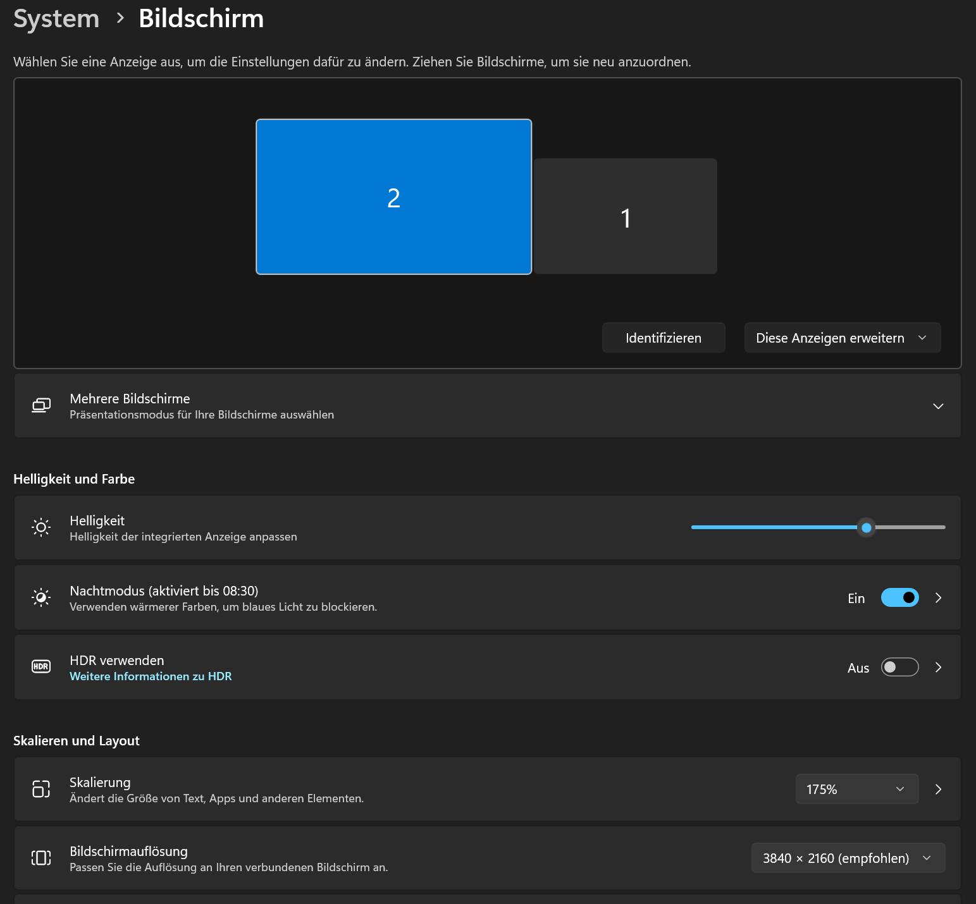Click the Mehrere Bildschirme monitors icon
The height and width of the screenshot is (904, 976).
(41, 405)
